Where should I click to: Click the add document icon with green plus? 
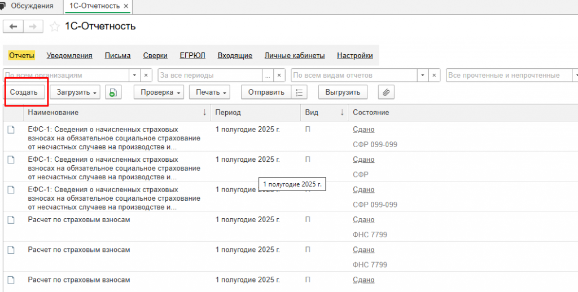pyautogui.click(x=113, y=92)
